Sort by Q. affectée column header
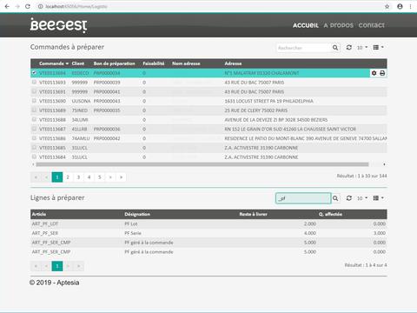 [x=330, y=214]
